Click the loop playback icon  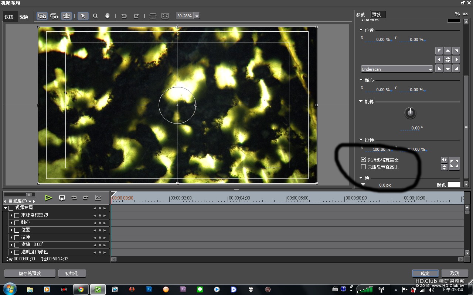(x=62, y=198)
